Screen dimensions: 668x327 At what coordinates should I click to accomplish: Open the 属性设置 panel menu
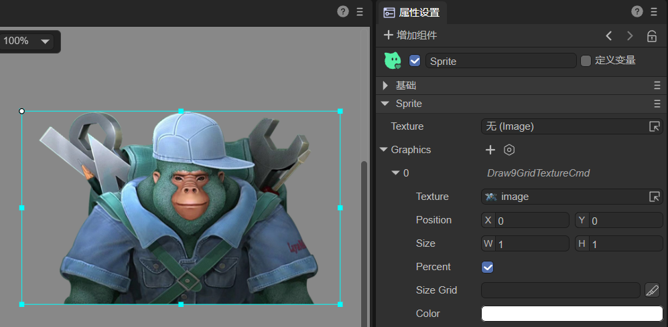point(654,11)
